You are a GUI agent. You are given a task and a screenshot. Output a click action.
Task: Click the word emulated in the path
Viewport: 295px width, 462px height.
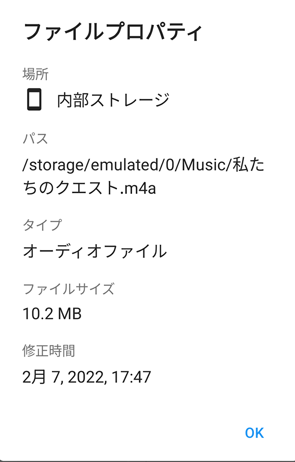(124, 165)
